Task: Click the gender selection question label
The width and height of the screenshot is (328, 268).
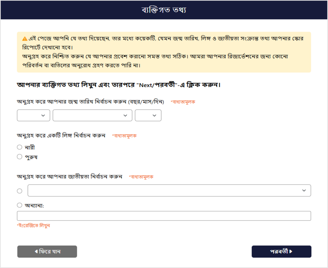Action: click(x=61, y=136)
